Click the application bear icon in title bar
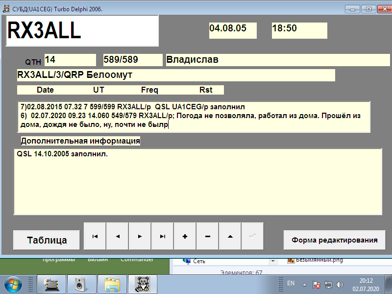The height and width of the screenshot is (294, 392). click(6, 9)
